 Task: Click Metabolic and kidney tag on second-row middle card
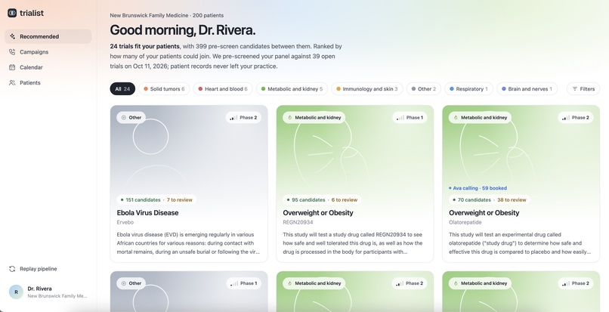point(314,283)
